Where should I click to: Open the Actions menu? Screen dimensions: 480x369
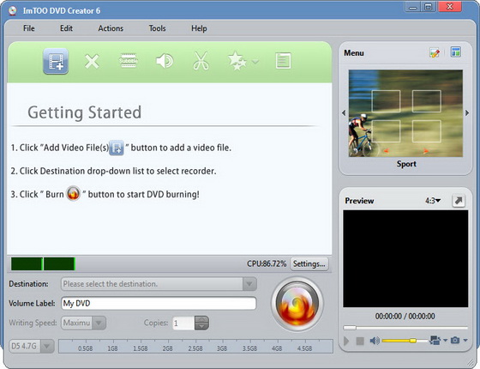[111, 28]
